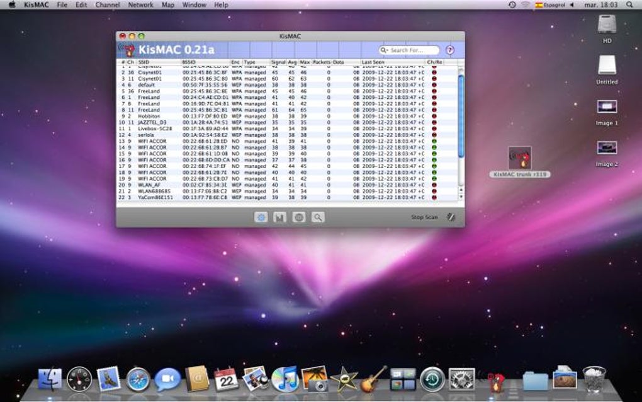642x402 pixels.
Task: Open the File menu
Action: [x=62, y=5]
